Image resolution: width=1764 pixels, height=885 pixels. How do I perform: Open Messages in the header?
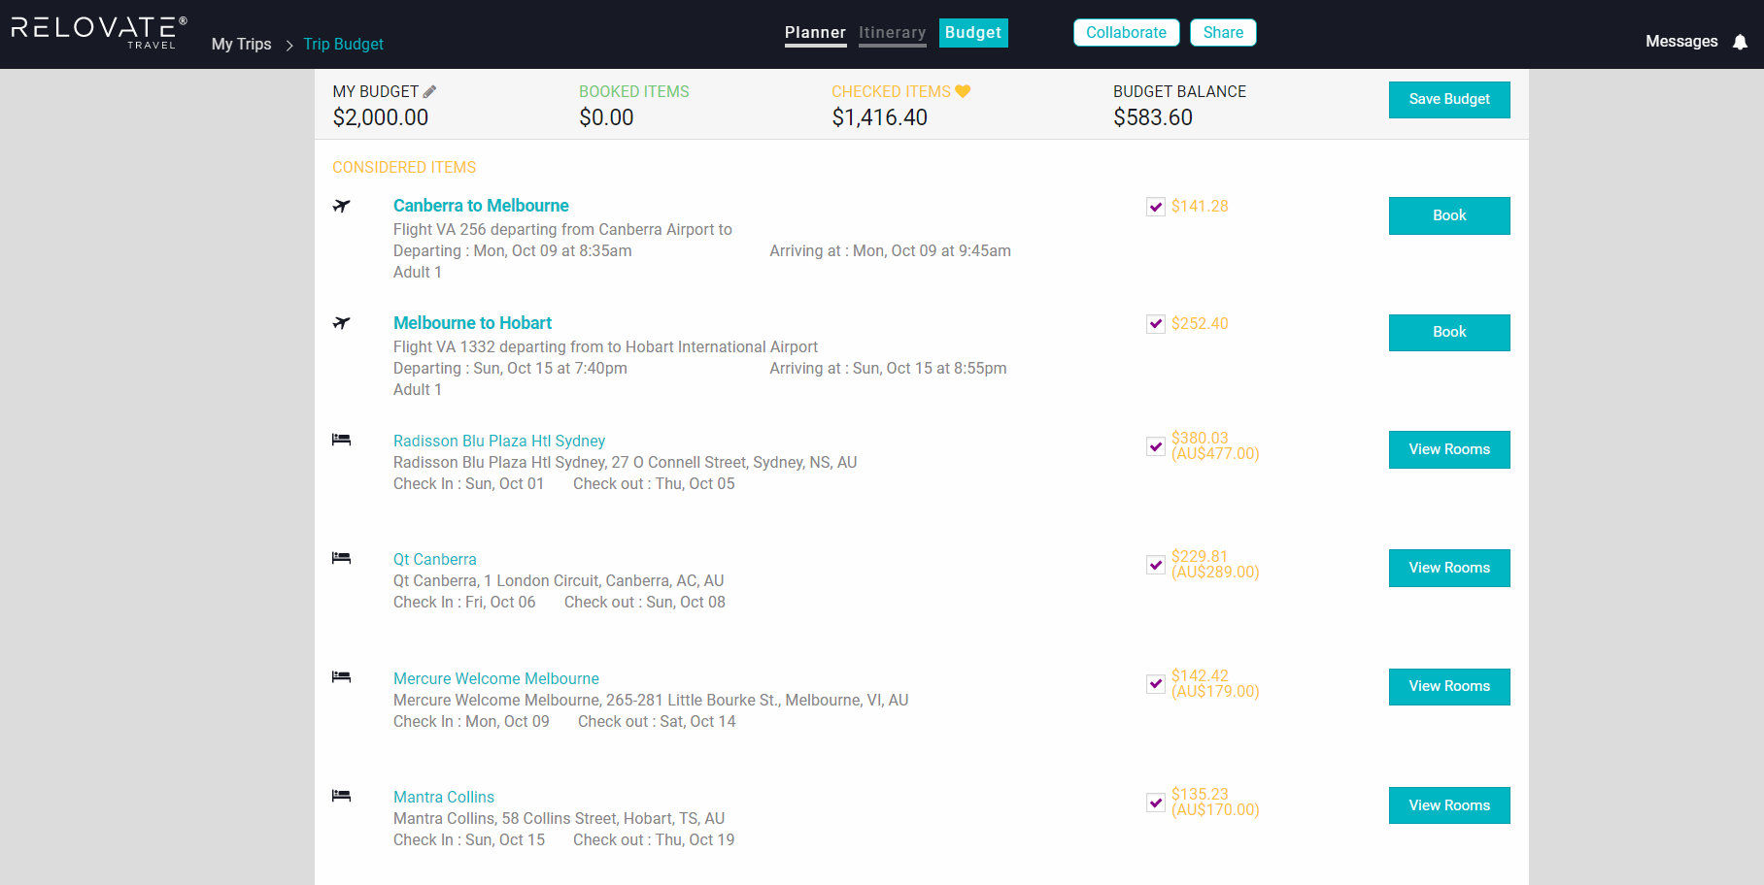(x=1681, y=42)
